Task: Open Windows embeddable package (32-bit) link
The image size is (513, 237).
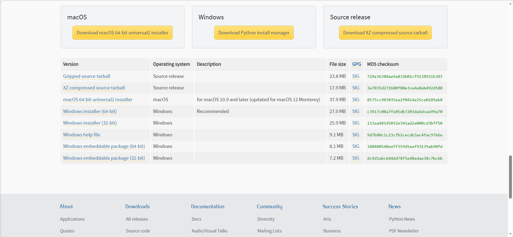Action: tap(104, 158)
